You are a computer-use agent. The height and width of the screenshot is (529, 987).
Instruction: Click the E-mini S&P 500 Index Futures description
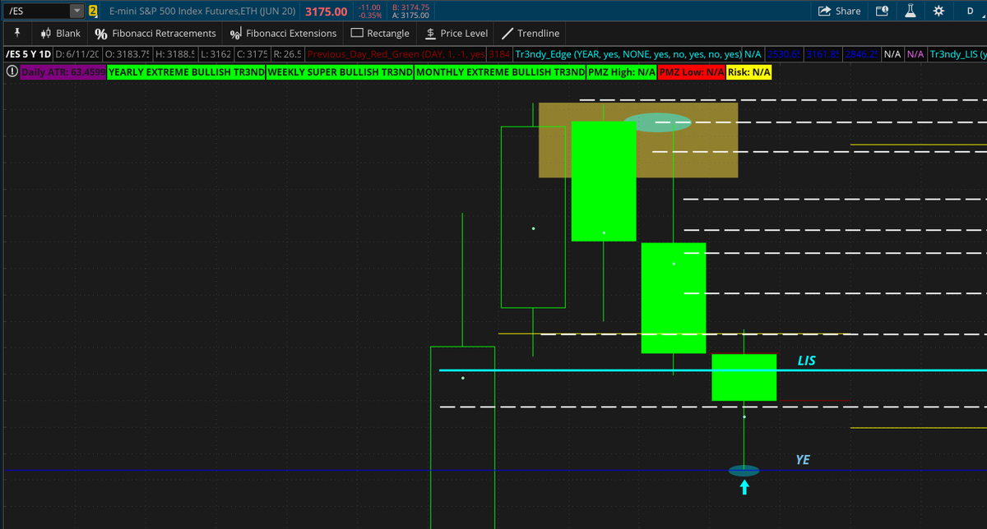(x=202, y=11)
